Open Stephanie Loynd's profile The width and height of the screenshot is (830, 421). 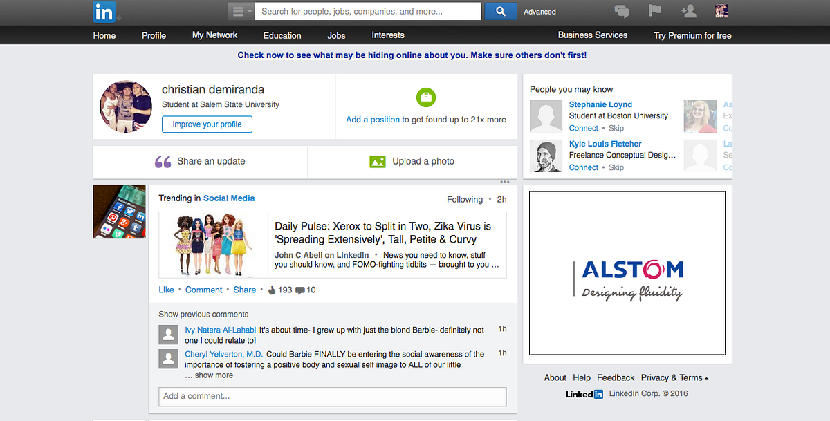(x=600, y=104)
